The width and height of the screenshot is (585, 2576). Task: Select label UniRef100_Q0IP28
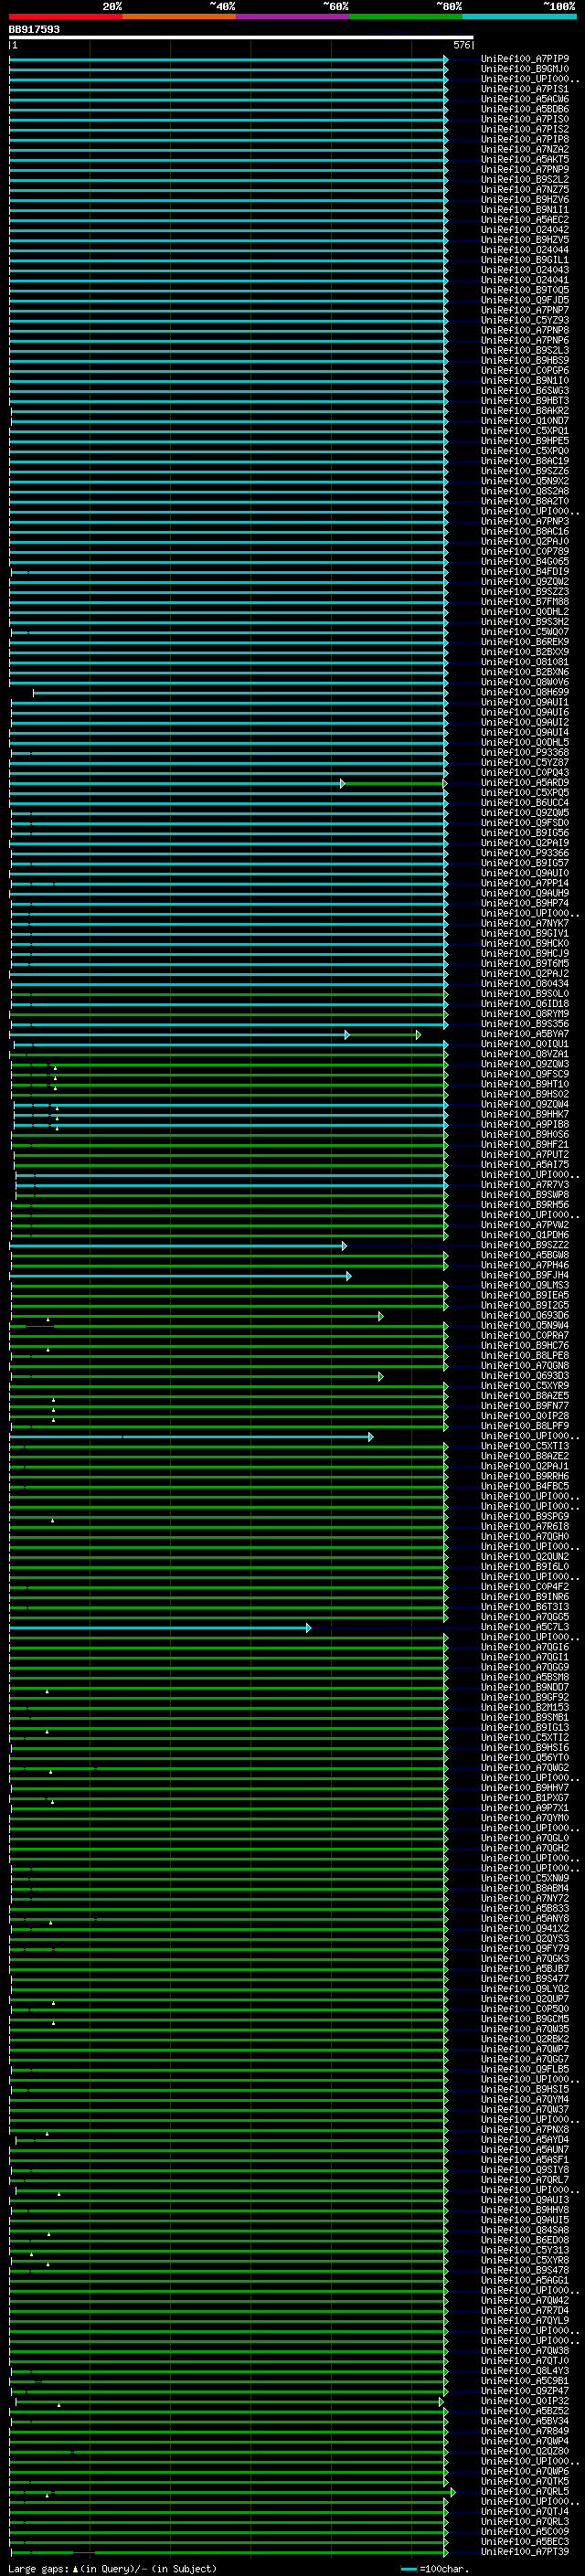tap(525, 1416)
